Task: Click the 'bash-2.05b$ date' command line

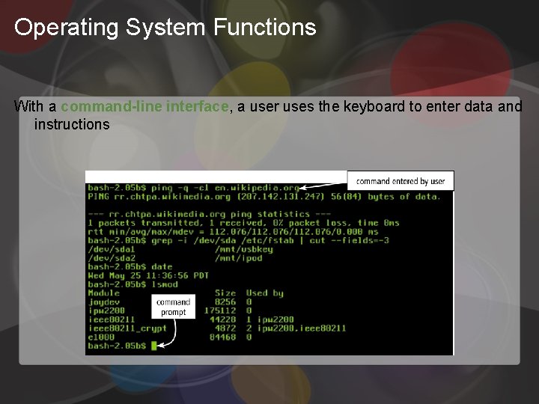Action: point(130,267)
